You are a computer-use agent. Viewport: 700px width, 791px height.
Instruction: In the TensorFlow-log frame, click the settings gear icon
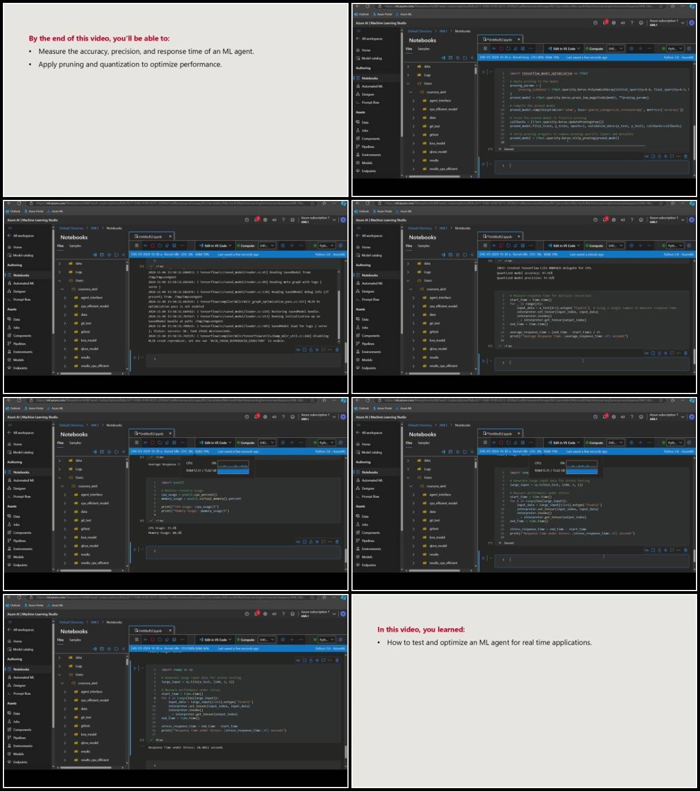pyautogui.click(x=265, y=219)
